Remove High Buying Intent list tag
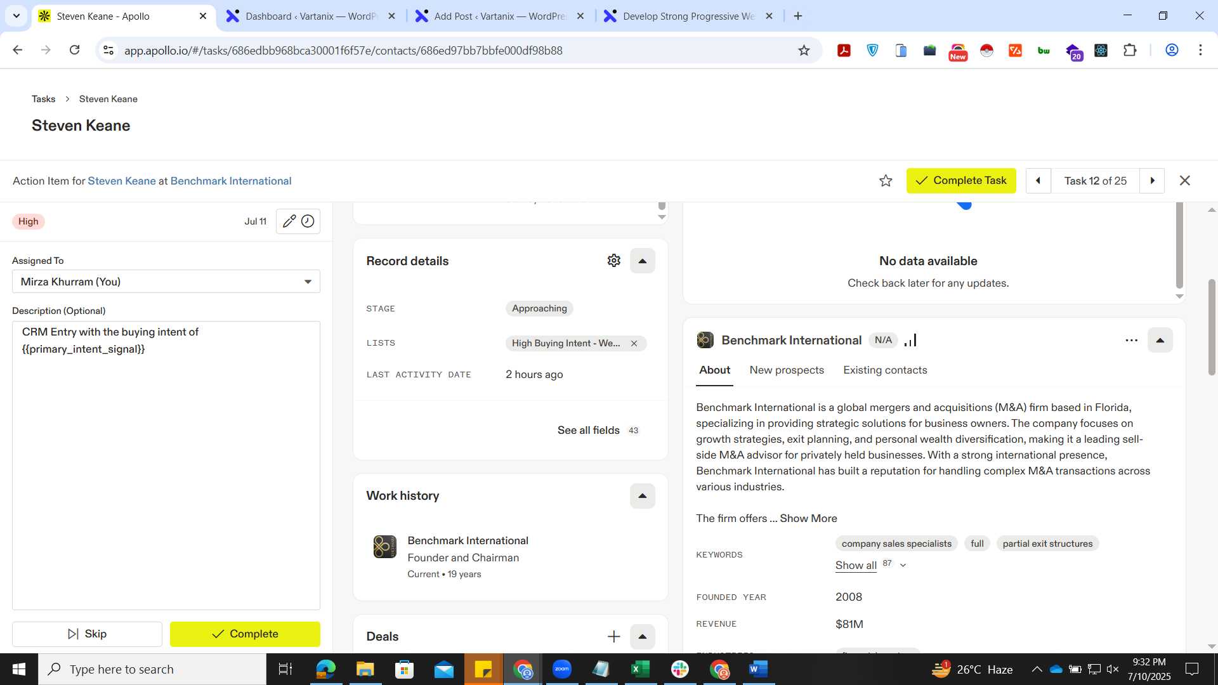The height and width of the screenshot is (685, 1218). (x=634, y=343)
